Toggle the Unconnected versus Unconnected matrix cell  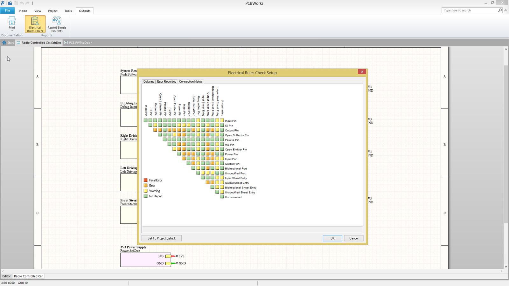point(222,197)
